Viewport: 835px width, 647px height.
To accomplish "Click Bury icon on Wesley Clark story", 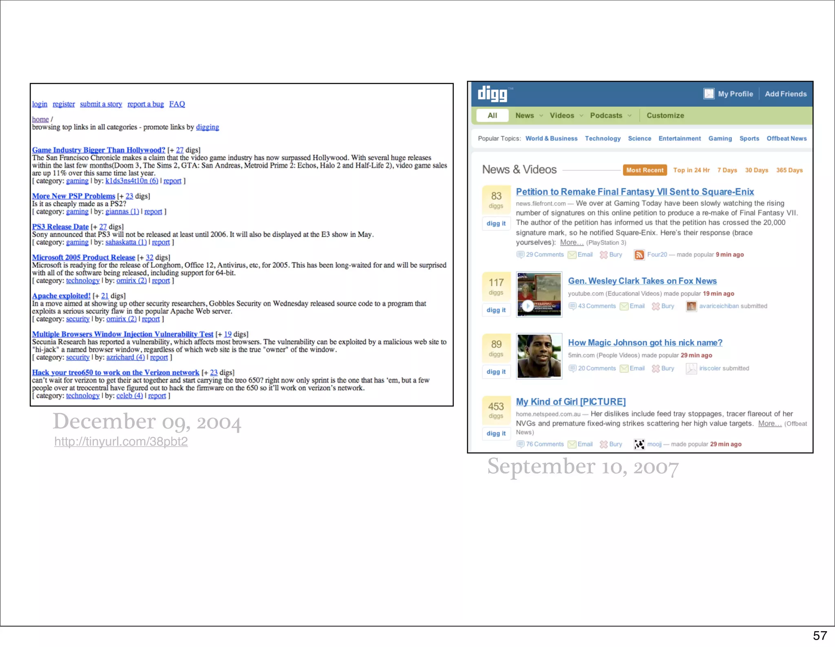I will [656, 306].
